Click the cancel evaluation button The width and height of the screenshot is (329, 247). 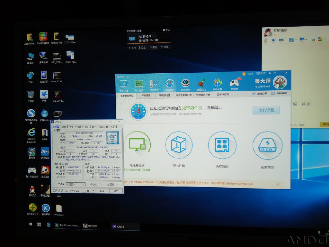[x=266, y=110]
